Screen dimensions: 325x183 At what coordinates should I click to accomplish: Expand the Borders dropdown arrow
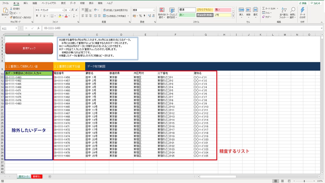point(55,16)
